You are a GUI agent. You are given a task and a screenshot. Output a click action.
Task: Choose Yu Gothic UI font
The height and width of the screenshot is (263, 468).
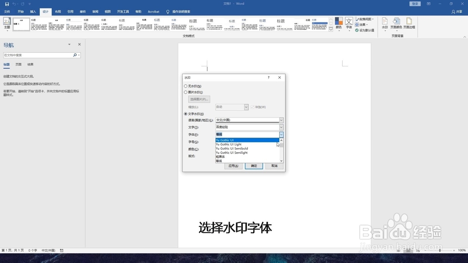pos(247,140)
